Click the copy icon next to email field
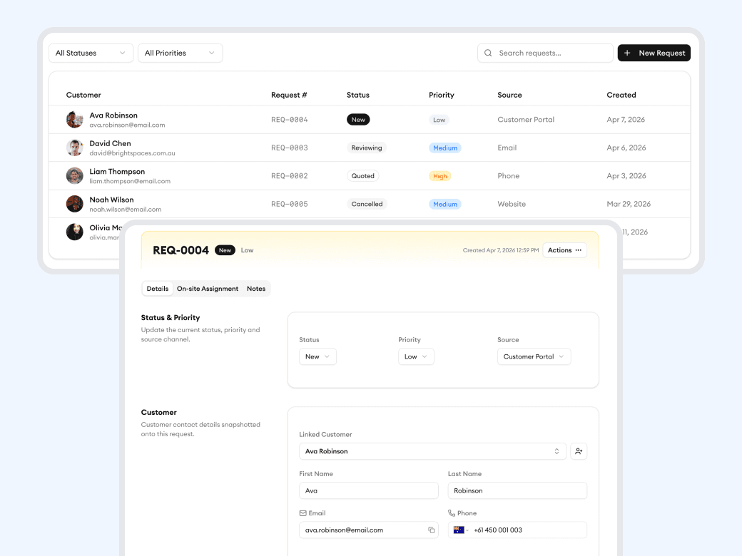Screen dimensions: 742x556 (x=431, y=530)
